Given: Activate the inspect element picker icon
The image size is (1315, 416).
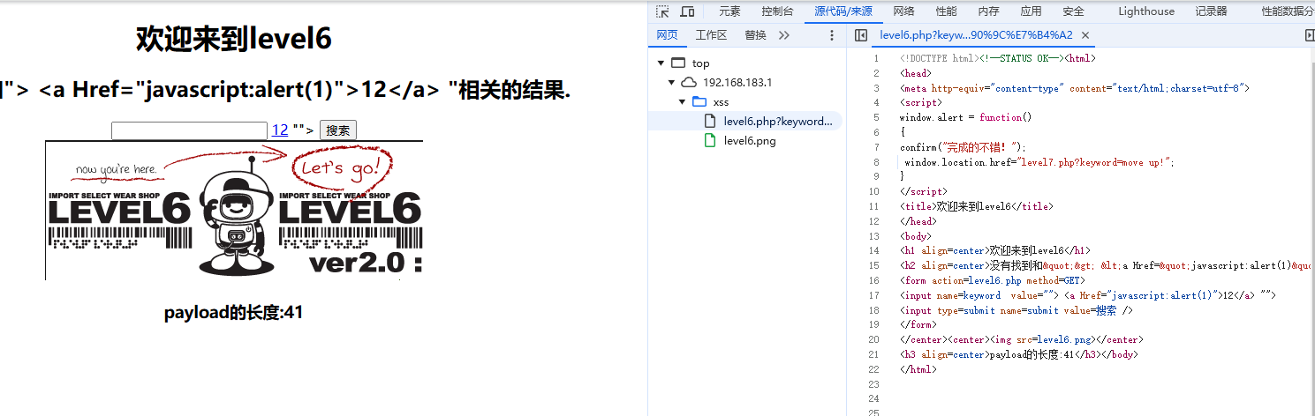Looking at the screenshot, I should pos(663,11).
